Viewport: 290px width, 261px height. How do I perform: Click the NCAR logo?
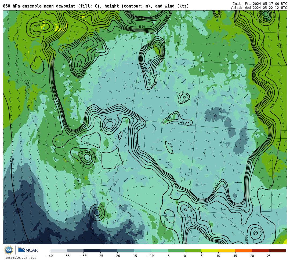pyautogui.click(x=28, y=250)
